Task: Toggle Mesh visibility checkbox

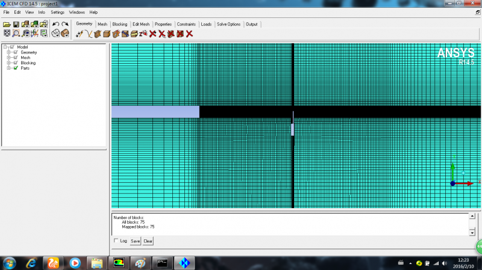Action: [16, 57]
